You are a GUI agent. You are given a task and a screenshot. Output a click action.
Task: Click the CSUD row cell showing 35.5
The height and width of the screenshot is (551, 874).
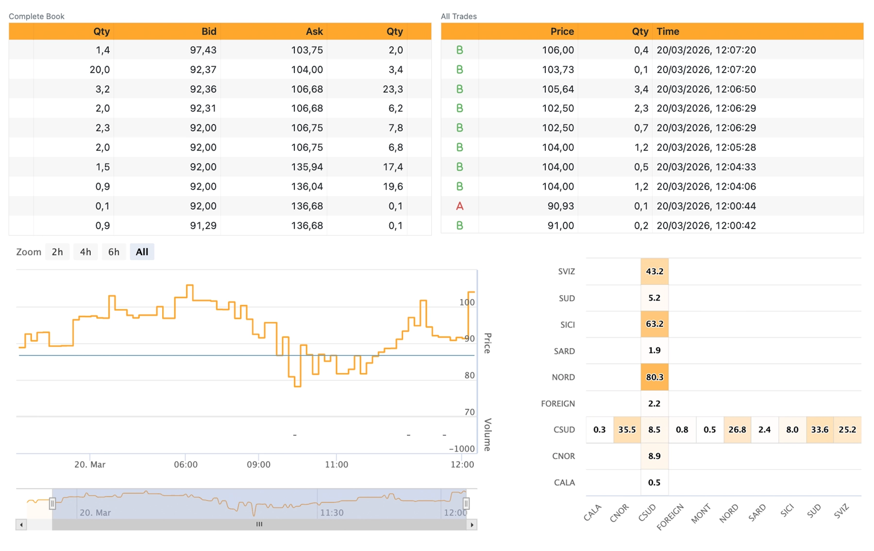coord(627,430)
